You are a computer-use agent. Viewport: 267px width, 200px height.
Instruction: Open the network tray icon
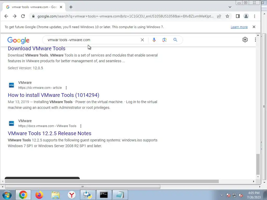click(234, 195)
